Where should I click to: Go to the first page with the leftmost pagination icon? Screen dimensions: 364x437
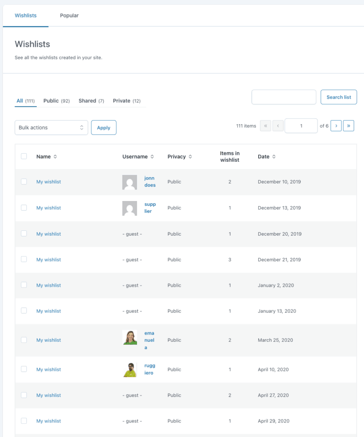[x=265, y=125]
